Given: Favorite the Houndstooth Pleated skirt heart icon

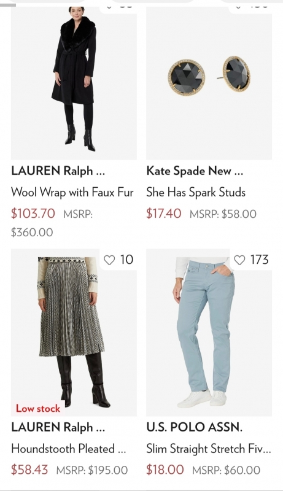Looking at the screenshot, I should (x=109, y=260).
